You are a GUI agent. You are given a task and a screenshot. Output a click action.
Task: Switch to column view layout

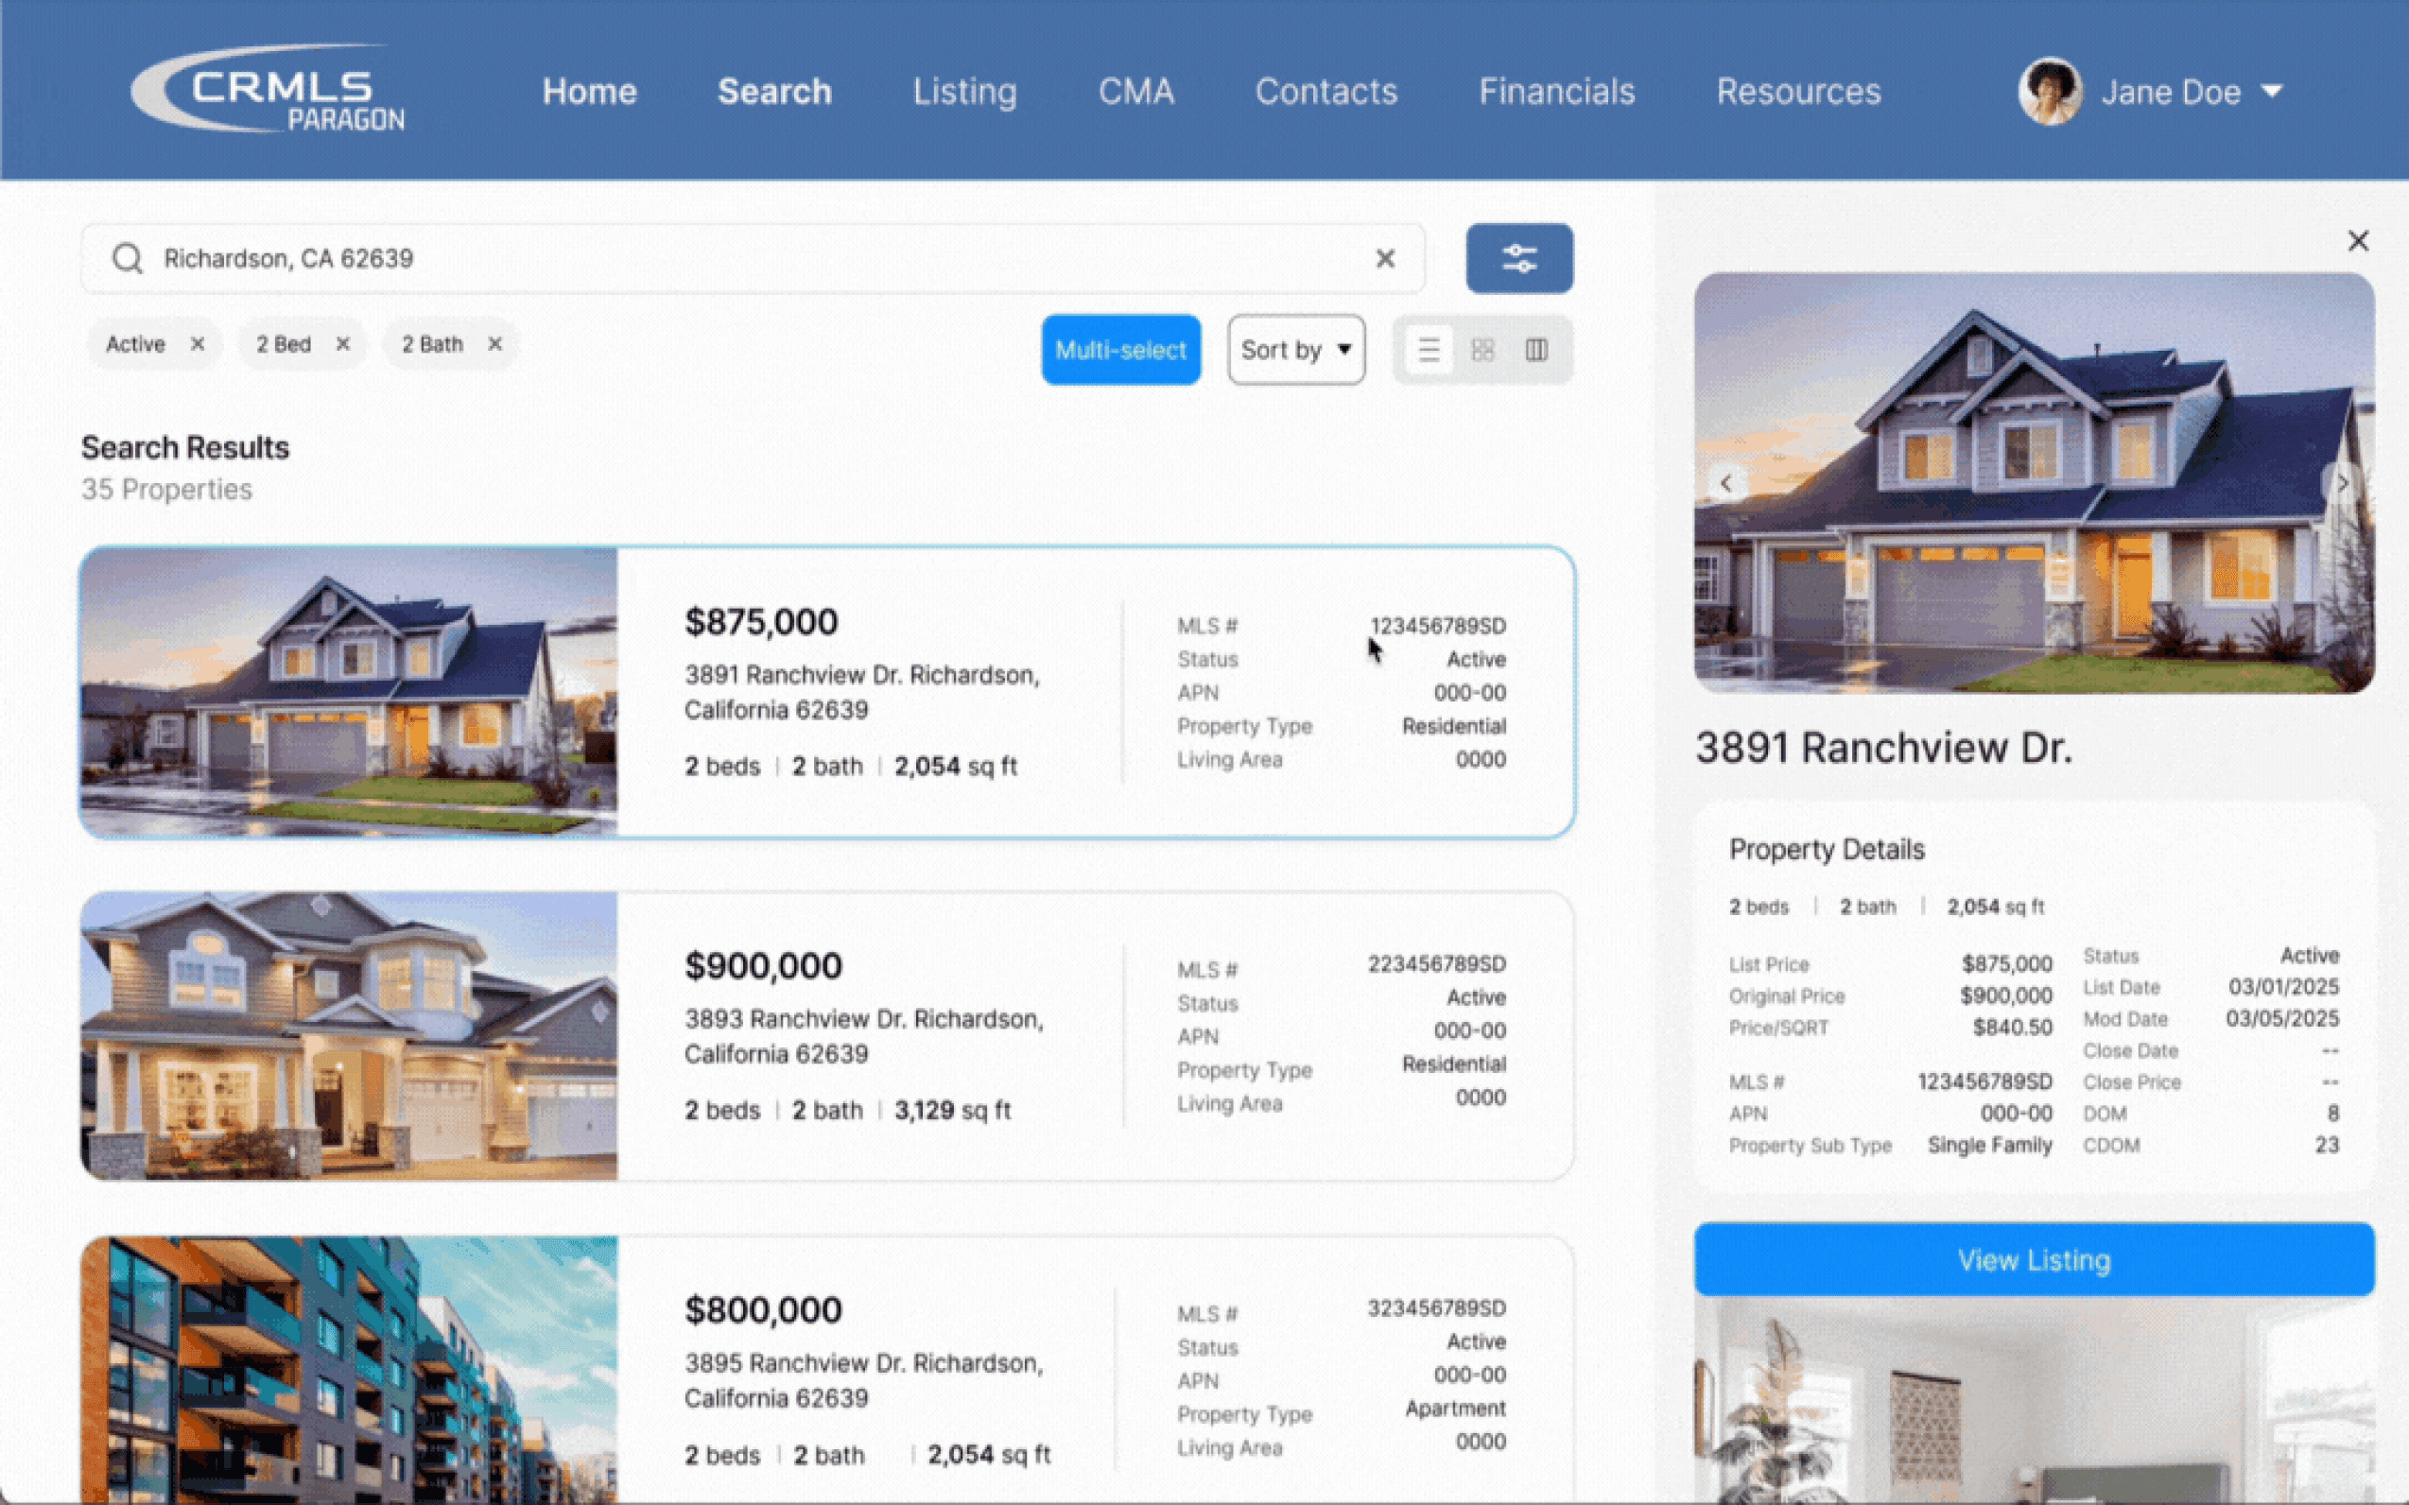point(1536,351)
